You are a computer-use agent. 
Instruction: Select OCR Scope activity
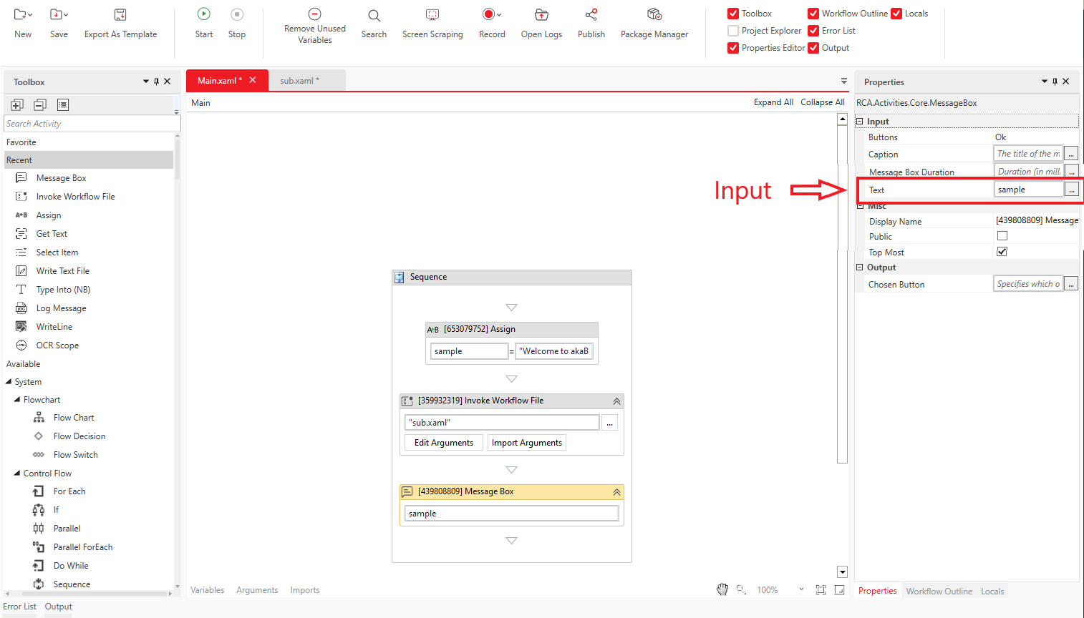[57, 345]
